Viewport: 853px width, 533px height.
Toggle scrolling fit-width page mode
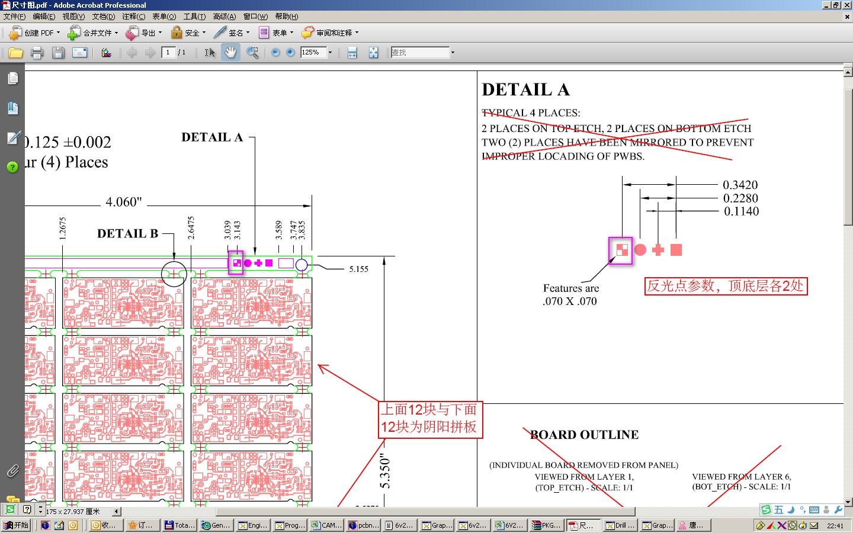352,53
